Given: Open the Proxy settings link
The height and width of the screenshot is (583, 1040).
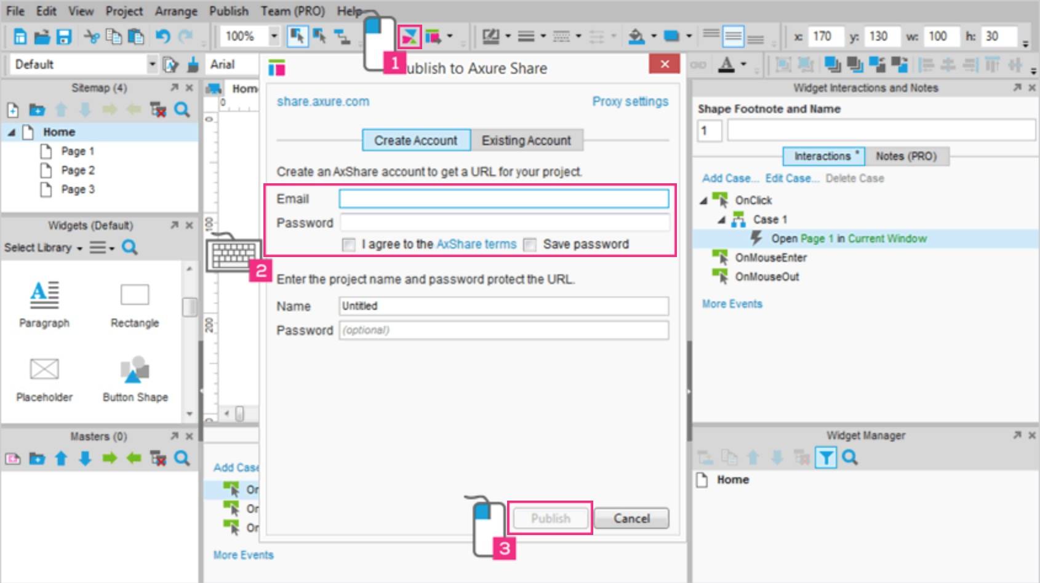Looking at the screenshot, I should [630, 101].
